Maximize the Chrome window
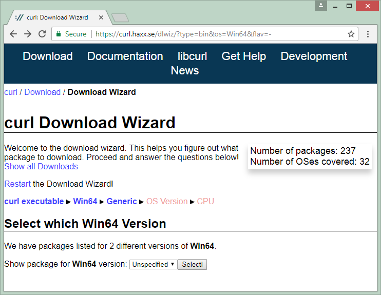The image size is (381, 295). (349, 6)
